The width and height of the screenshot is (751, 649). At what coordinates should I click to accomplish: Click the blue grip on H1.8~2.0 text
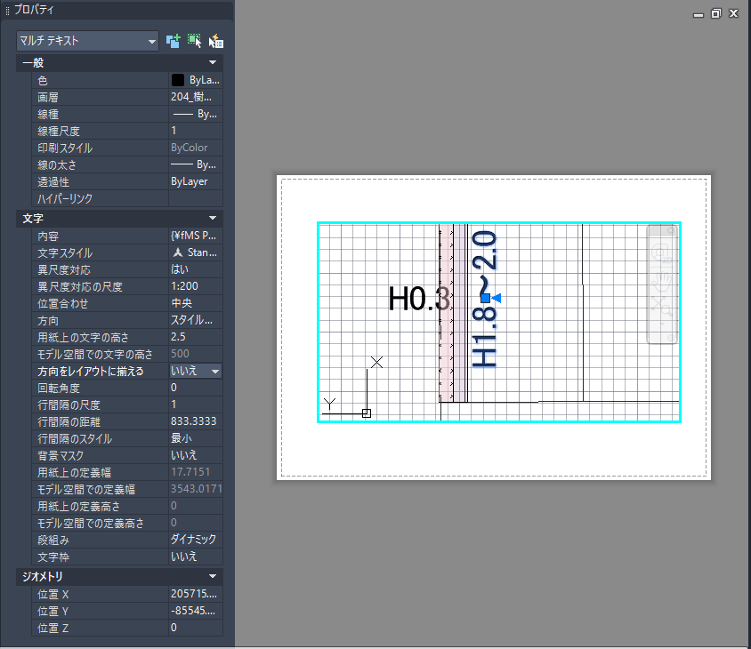tap(485, 298)
